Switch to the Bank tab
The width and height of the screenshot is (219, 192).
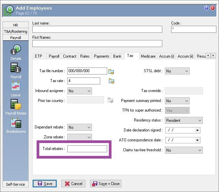[117, 56]
